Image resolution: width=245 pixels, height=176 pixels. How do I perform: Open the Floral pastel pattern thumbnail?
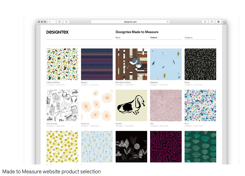pos(201,105)
